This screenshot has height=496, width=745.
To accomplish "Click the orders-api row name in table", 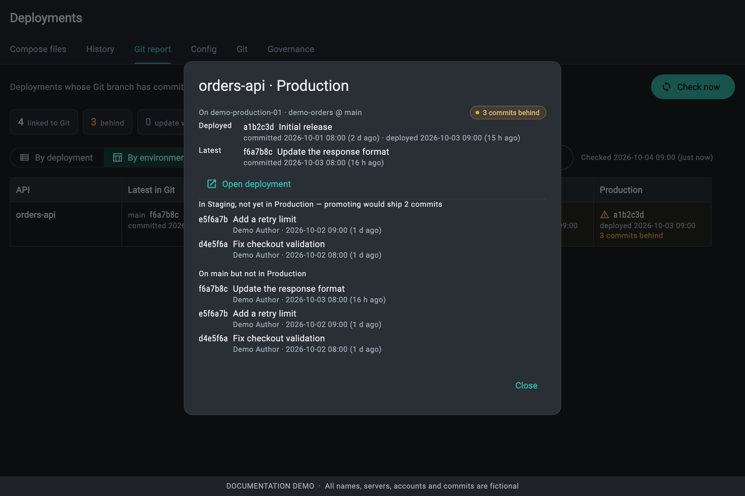I will [36, 215].
